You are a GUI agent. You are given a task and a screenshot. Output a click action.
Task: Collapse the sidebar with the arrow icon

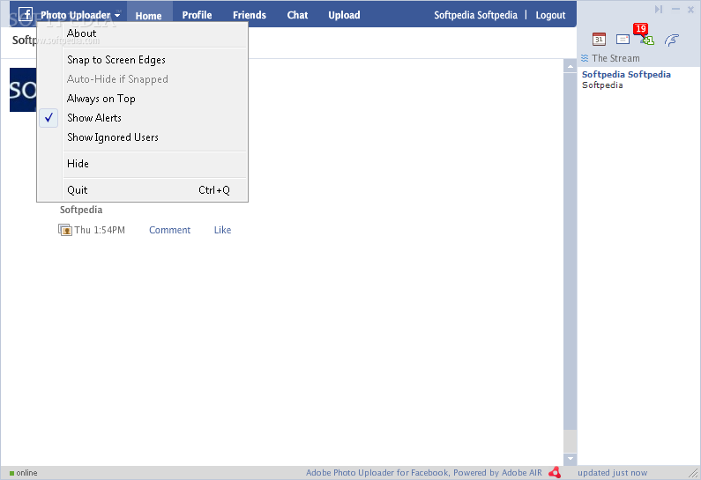(x=659, y=10)
